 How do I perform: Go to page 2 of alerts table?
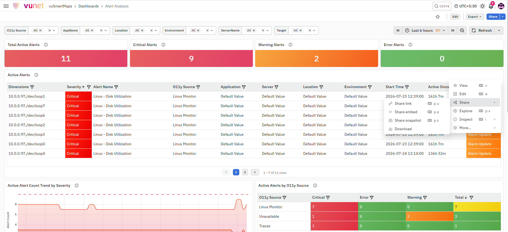pos(245,172)
